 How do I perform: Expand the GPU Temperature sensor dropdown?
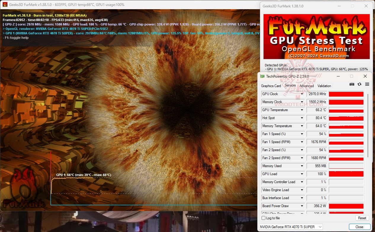click(302, 110)
